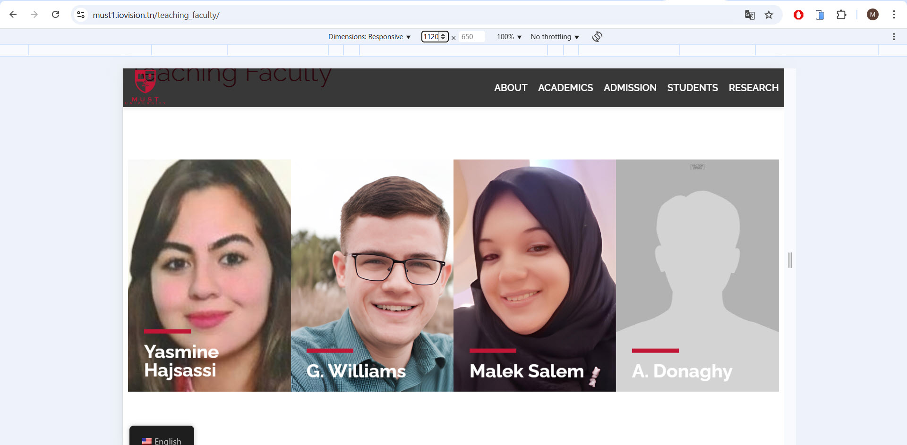
Task: Open device toolbar more options menu
Action: click(894, 37)
